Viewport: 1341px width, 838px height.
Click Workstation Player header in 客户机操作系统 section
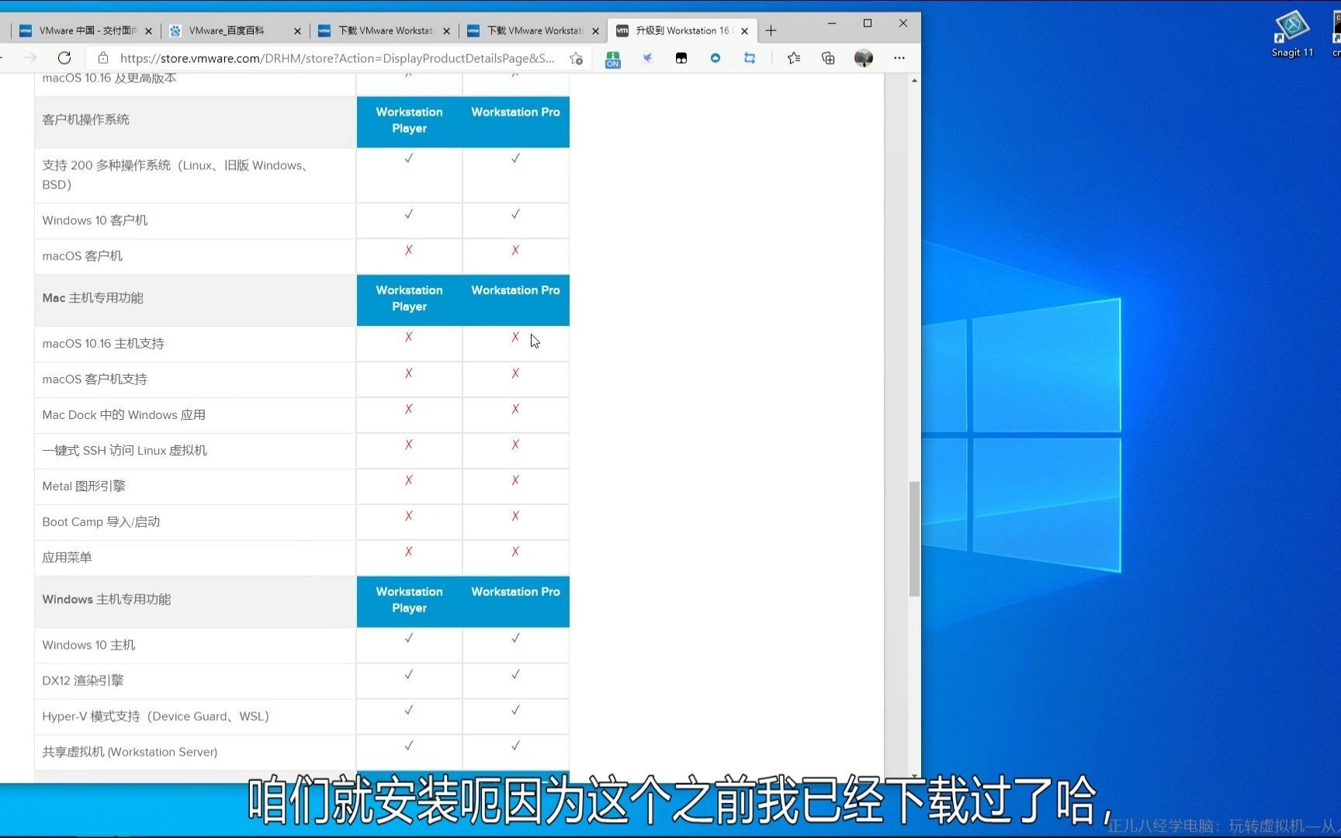[x=410, y=120]
